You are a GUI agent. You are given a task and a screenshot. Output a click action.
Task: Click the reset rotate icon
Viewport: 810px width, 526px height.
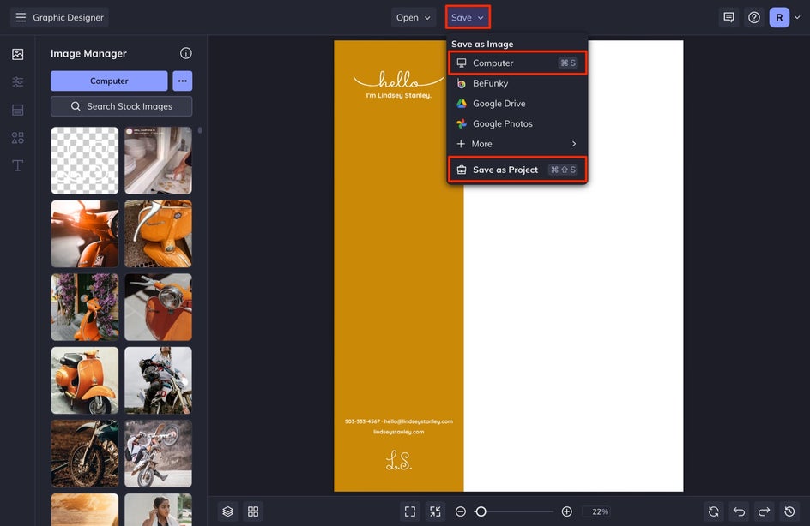(x=713, y=511)
